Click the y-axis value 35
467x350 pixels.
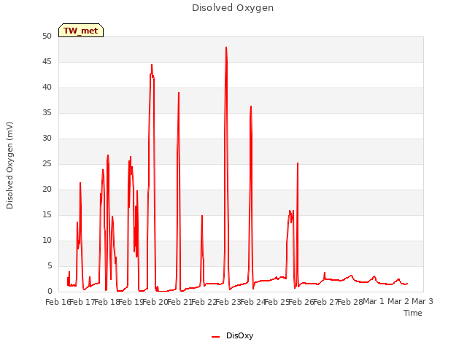coord(47,113)
